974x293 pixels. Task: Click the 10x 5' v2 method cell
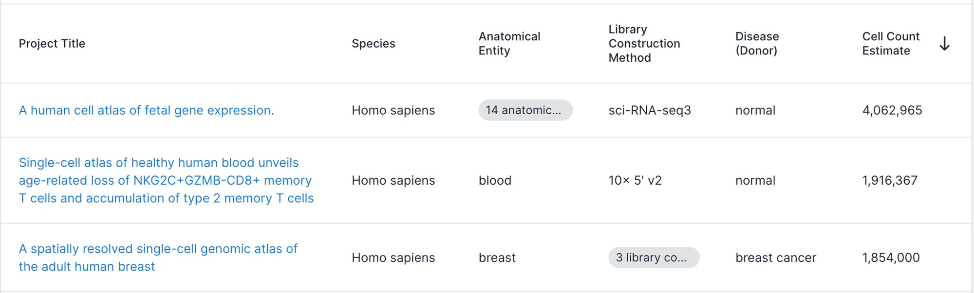[x=635, y=180]
